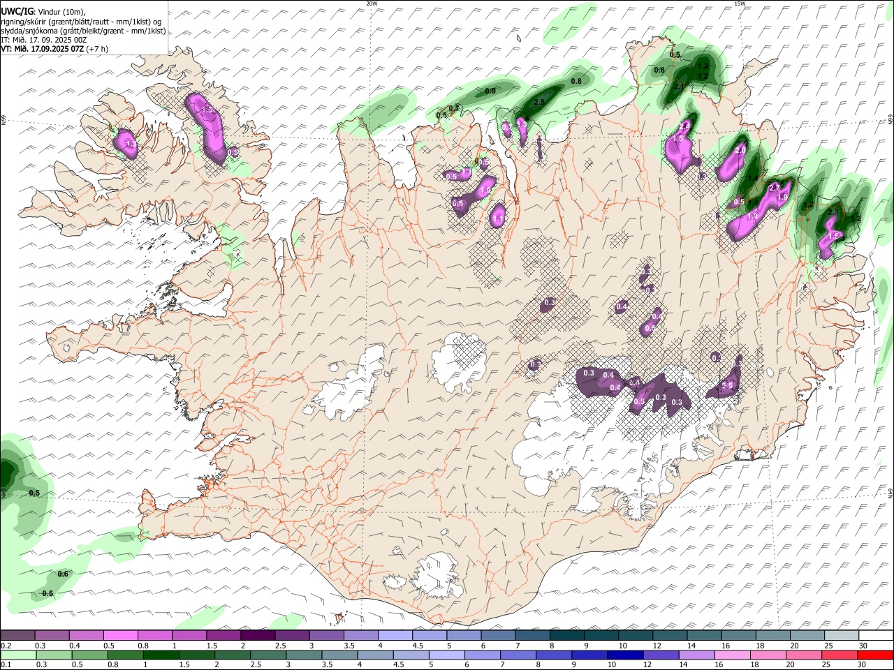Click the 0.6 rain value in the southwest sea
This screenshot has width=894, height=670.
pyautogui.click(x=63, y=574)
